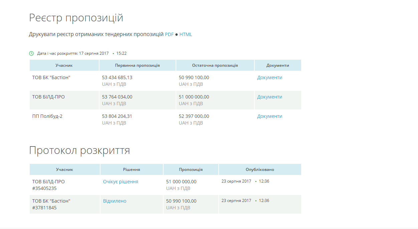Viewport: 418px width, 229px height.
Task: Click the initial proposal 53 804 204,31
Action: 117,116
